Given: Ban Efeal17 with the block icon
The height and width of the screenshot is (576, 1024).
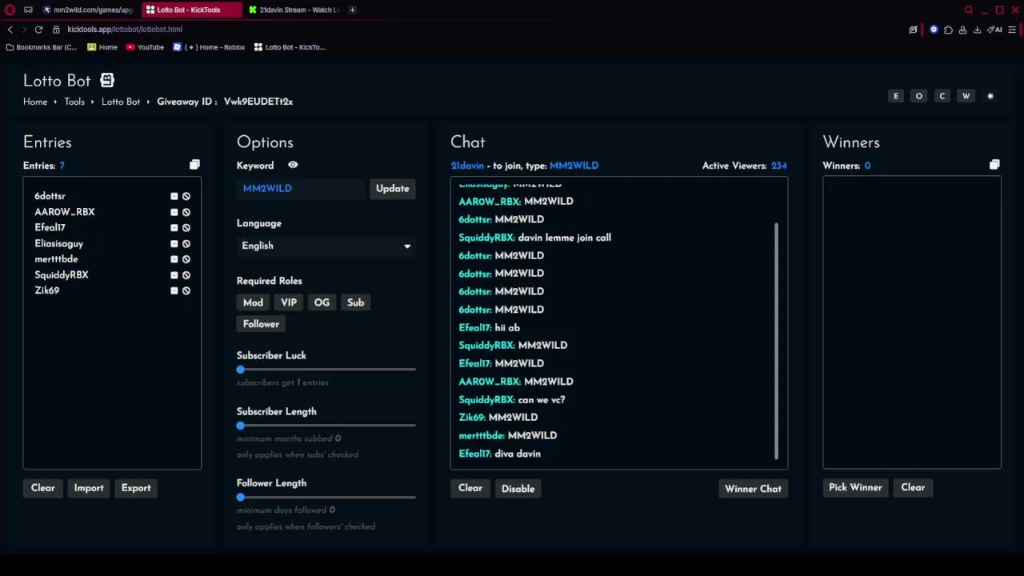Looking at the screenshot, I should 186,228.
